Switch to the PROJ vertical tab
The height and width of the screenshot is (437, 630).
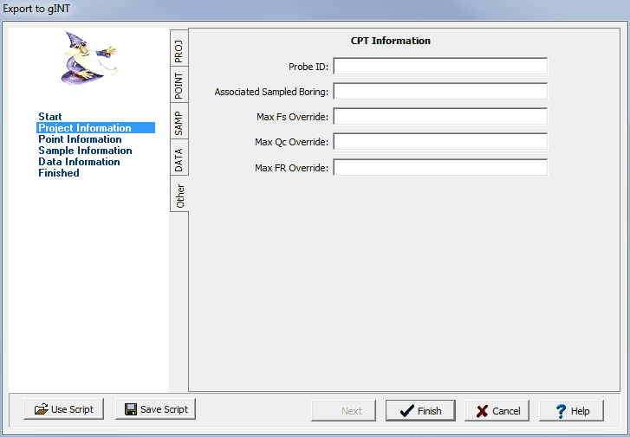click(179, 49)
